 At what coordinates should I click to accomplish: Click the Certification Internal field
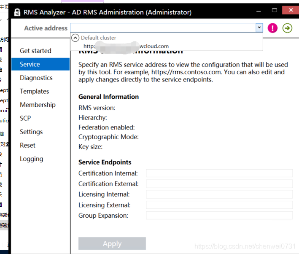pyautogui.click(x=219, y=173)
